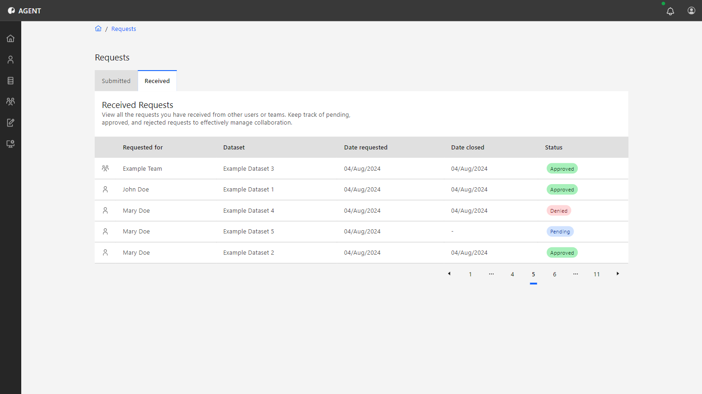Go to page 4
The width and height of the screenshot is (702, 394).
(x=512, y=274)
